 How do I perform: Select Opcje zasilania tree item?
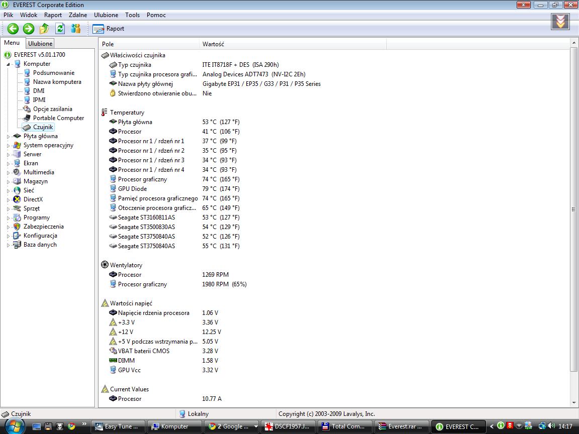coord(52,109)
